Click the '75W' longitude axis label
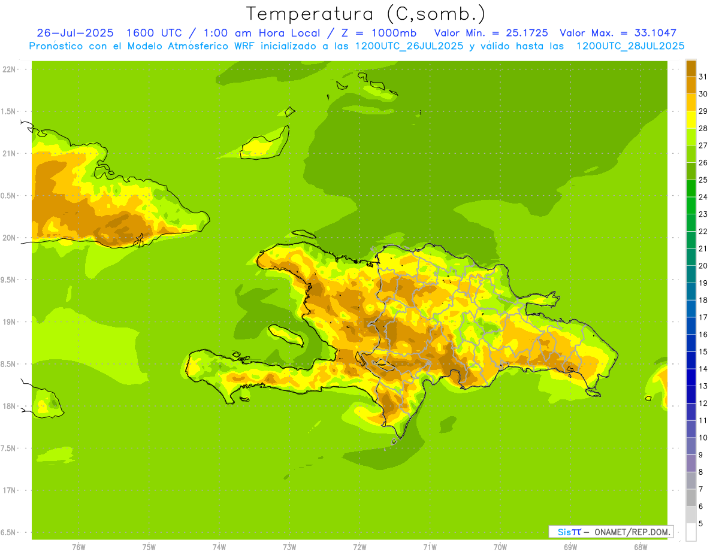 [149, 547]
